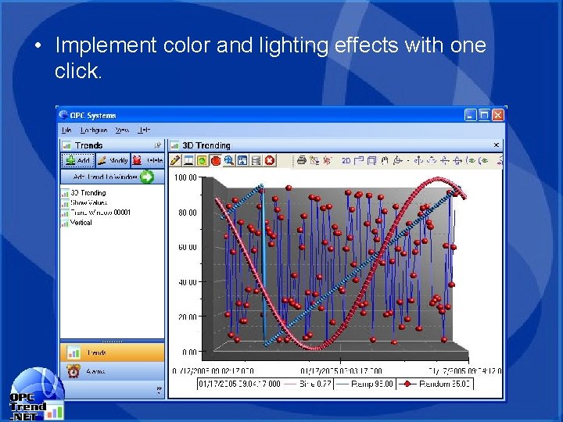This screenshot has height=422, width=563.
Task: Click the toolbar overflow icon at far right
Action: (x=500, y=161)
